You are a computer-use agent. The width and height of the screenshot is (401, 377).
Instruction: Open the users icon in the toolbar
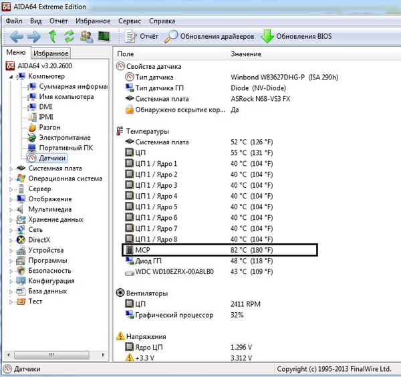pyautogui.click(x=86, y=37)
